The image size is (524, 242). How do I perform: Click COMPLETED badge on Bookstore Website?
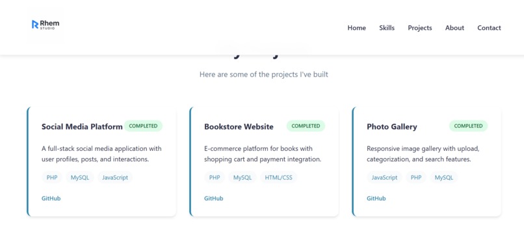306,126
